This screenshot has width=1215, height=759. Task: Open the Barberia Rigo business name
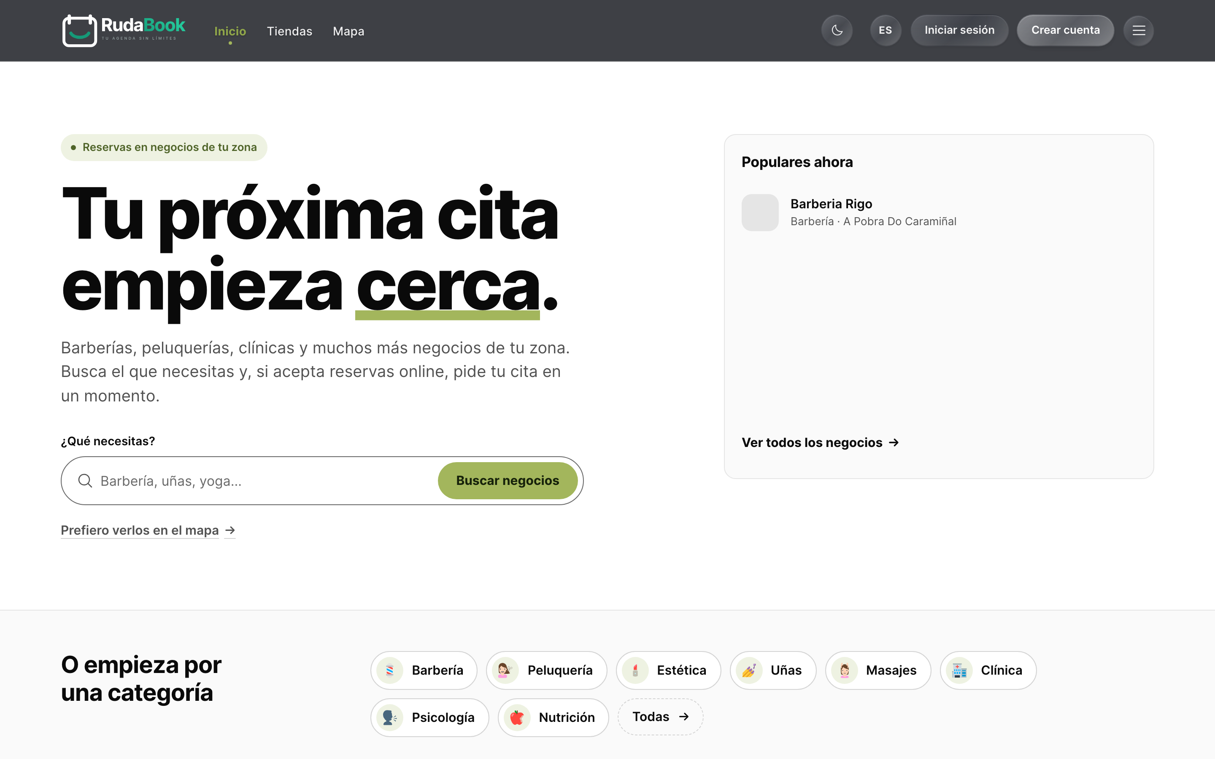pos(831,204)
